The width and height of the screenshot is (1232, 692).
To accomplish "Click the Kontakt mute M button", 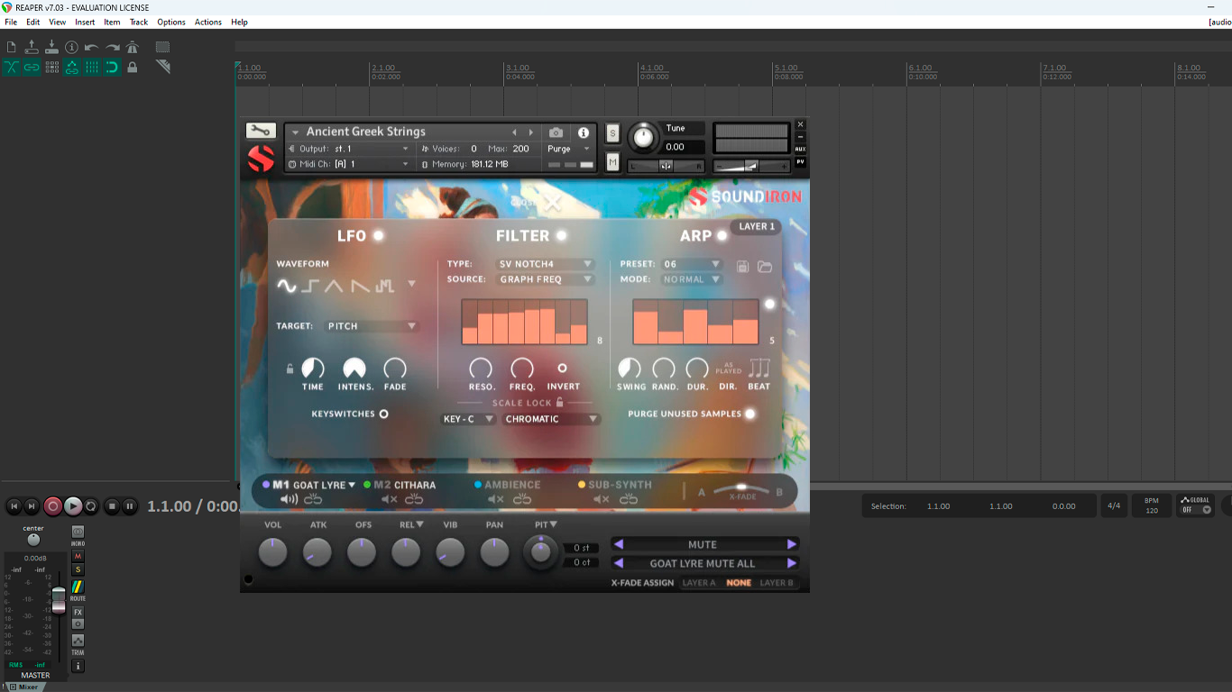I will pyautogui.click(x=613, y=162).
